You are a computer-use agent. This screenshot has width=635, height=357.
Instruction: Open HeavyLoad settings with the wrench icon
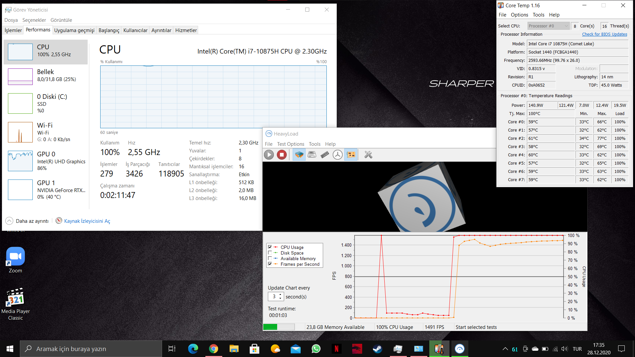click(368, 154)
